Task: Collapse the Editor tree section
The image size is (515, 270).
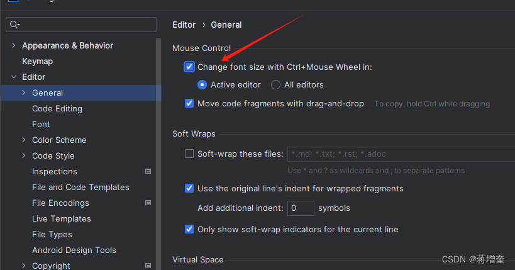Action: (13, 77)
